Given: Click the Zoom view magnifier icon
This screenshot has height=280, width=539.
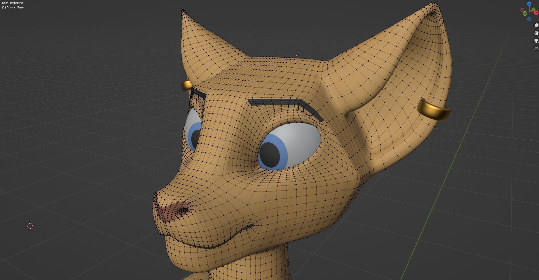Looking at the screenshot, I should (536, 25).
